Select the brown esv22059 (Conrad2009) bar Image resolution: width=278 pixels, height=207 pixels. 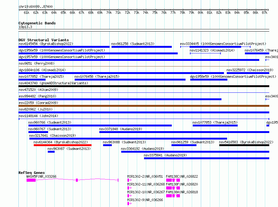(144, 106)
